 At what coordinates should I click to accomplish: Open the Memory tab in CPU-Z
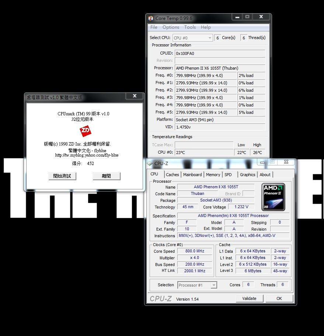tap(213, 175)
